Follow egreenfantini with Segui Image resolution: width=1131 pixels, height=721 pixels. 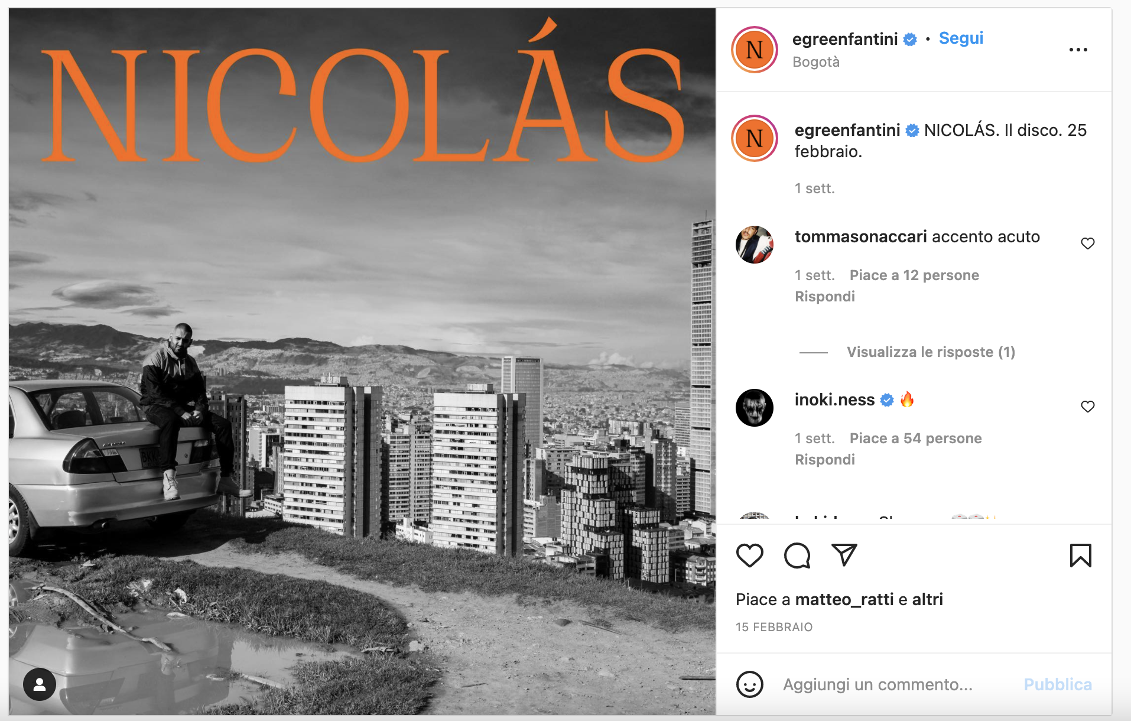961,38
